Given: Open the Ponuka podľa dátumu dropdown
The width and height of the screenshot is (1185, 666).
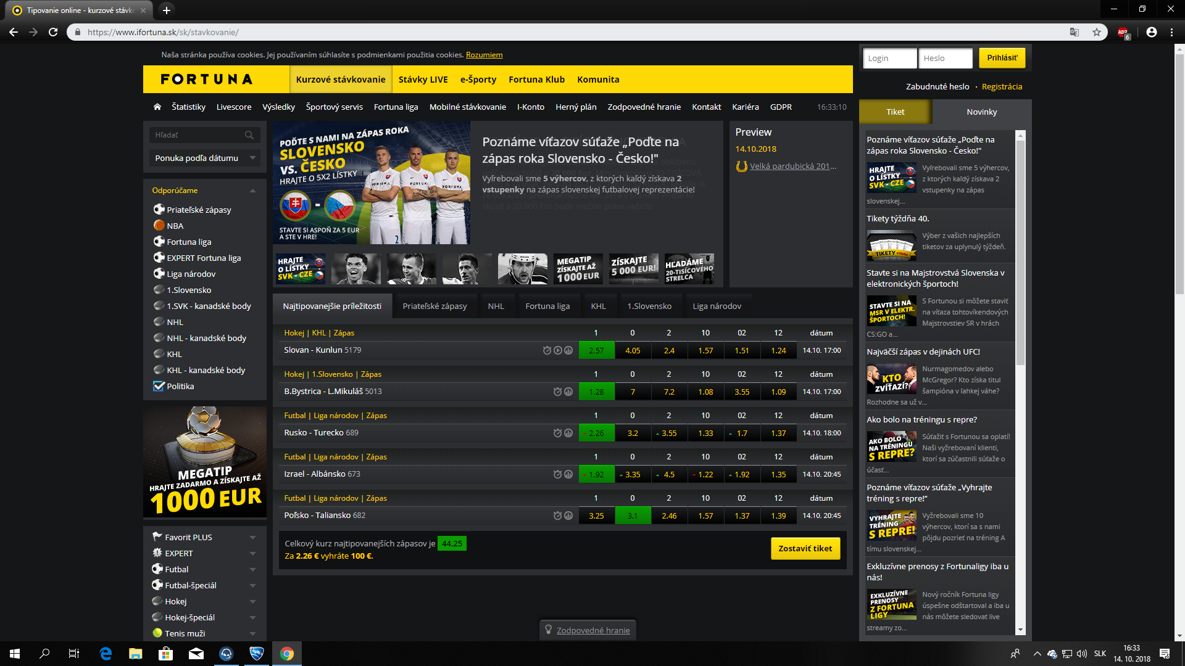Looking at the screenshot, I should click(x=204, y=158).
